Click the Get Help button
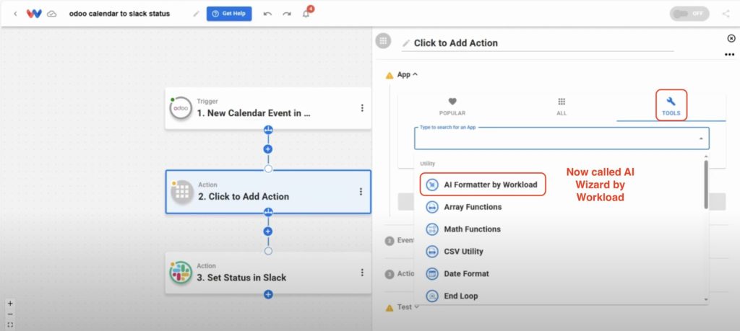Screen dimensions: 740x331 [x=229, y=14]
